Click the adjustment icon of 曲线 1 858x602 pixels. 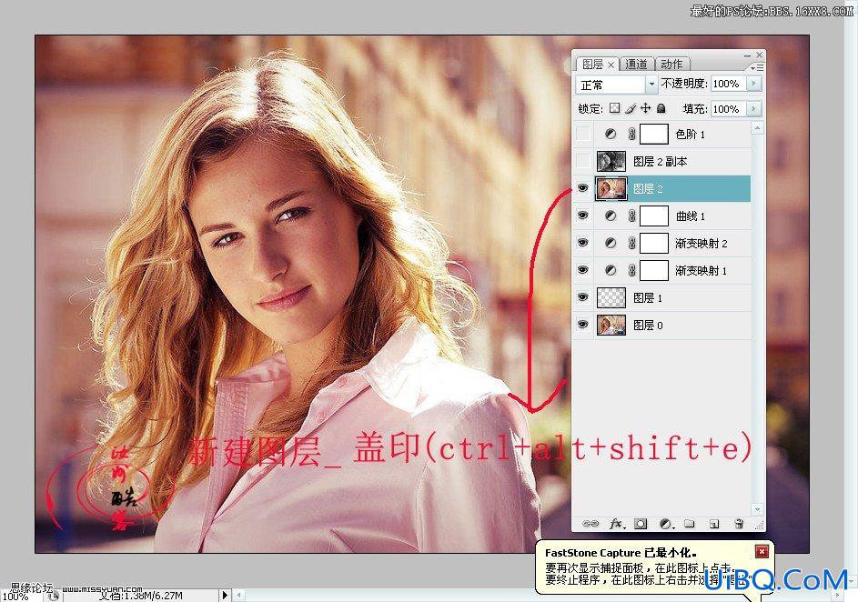[x=611, y=216]
